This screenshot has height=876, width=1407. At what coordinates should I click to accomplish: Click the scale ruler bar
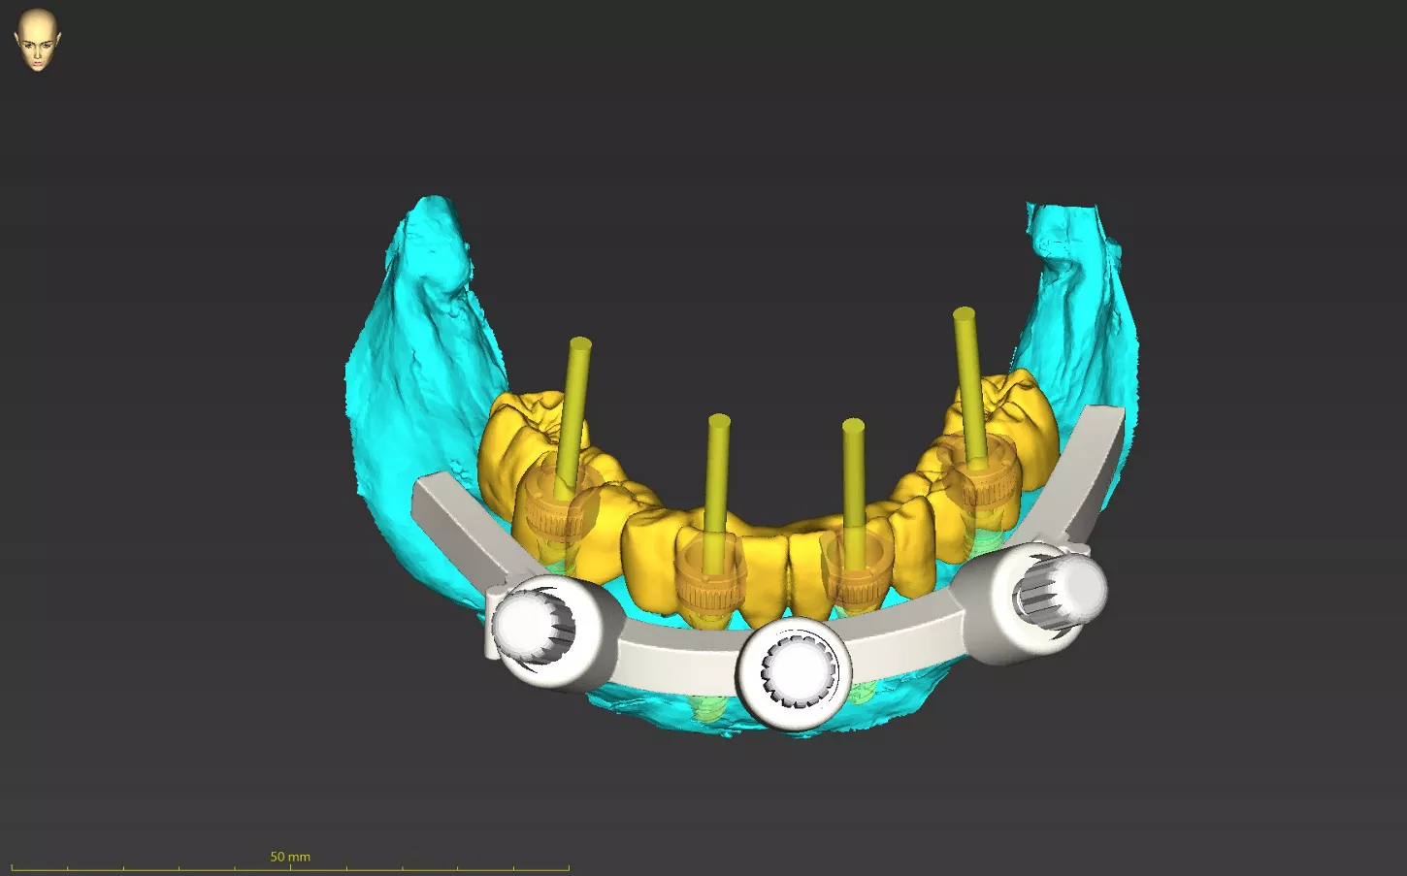[289, 868]
